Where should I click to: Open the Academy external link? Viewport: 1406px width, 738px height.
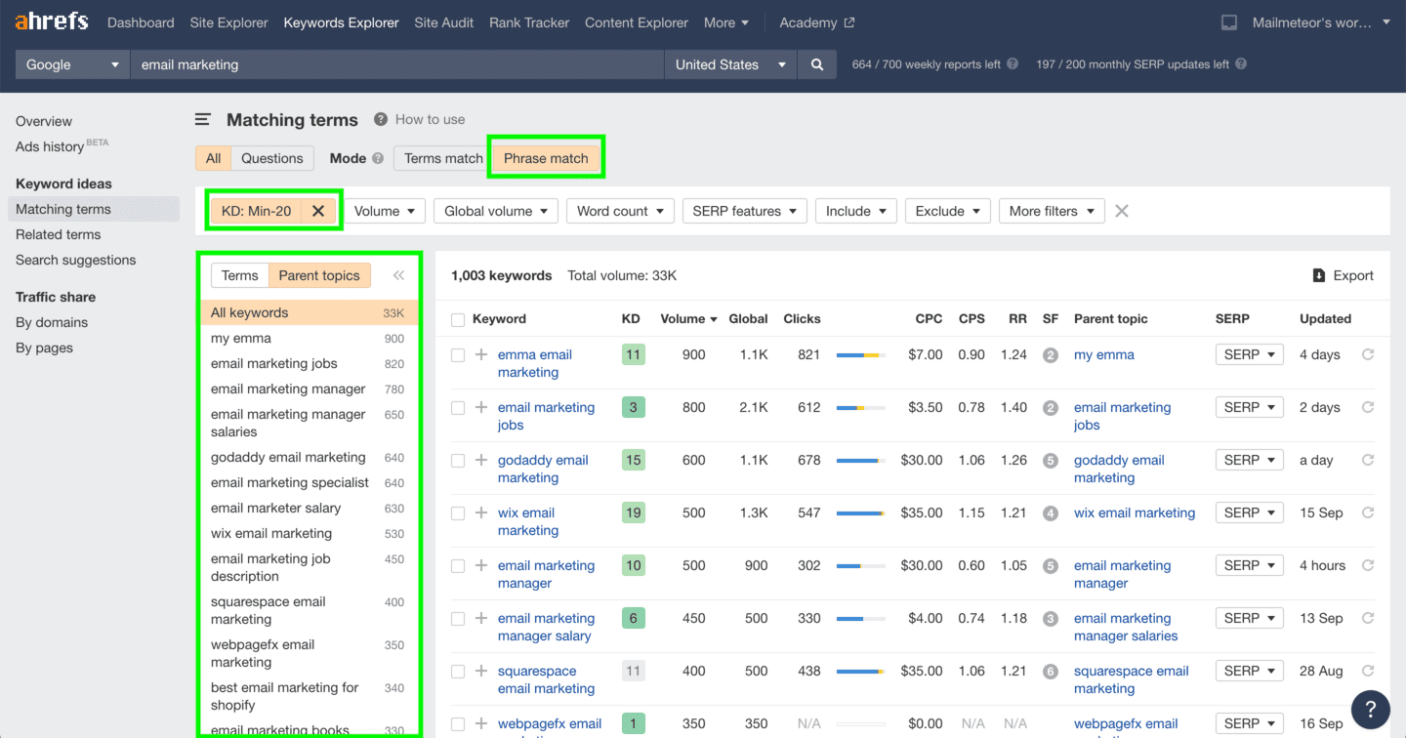click(817, 22)
